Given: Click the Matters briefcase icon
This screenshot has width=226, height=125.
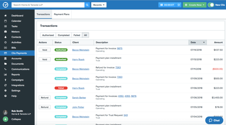Looking at the screenshot, I should click(x=5, y=32).
